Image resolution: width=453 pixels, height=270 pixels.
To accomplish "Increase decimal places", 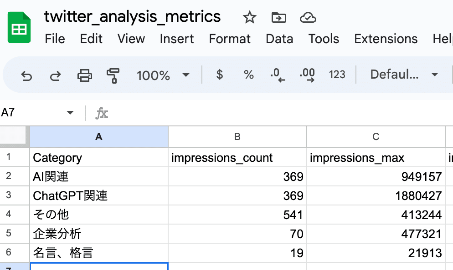I will [x=307, y=75].
